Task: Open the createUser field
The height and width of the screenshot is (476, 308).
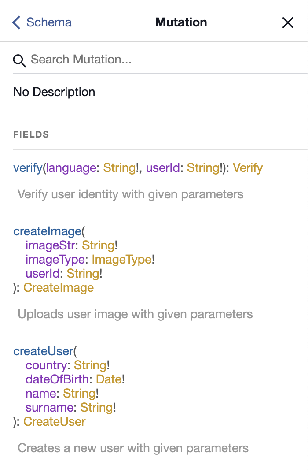Action: [43, 351]
